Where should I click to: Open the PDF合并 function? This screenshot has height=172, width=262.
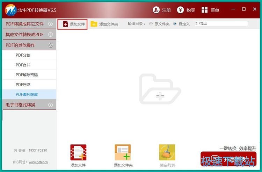coord(29,65)
